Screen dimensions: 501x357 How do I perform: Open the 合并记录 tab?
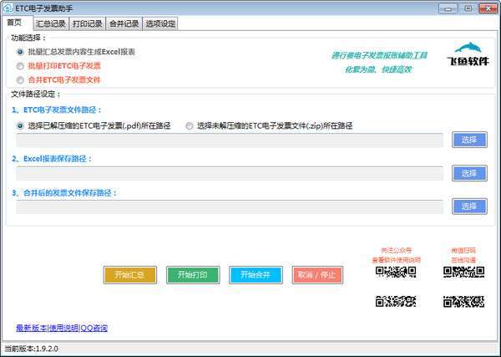point(124,23)
